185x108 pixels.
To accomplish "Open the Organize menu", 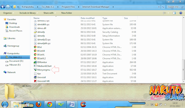I will pos(8,13).
